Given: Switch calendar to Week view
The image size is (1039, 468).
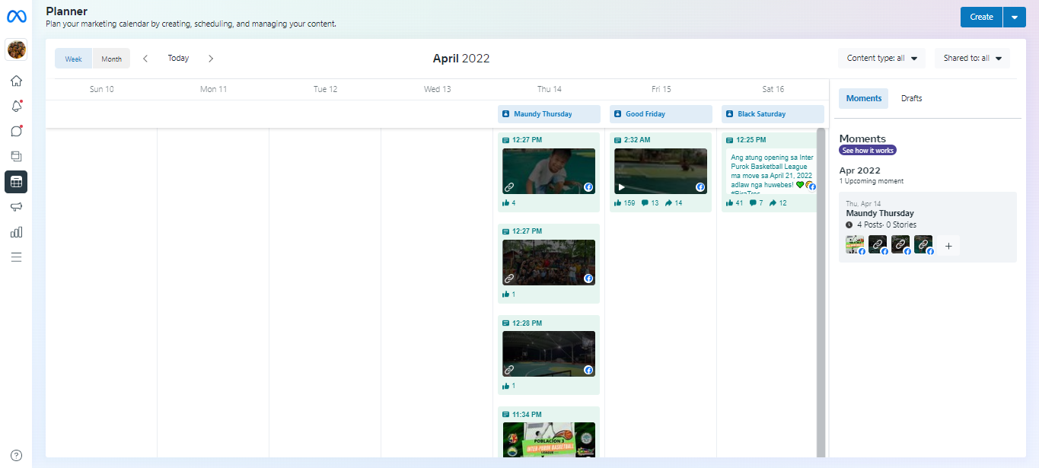Looking at the screenshot, I should point(74,59).
